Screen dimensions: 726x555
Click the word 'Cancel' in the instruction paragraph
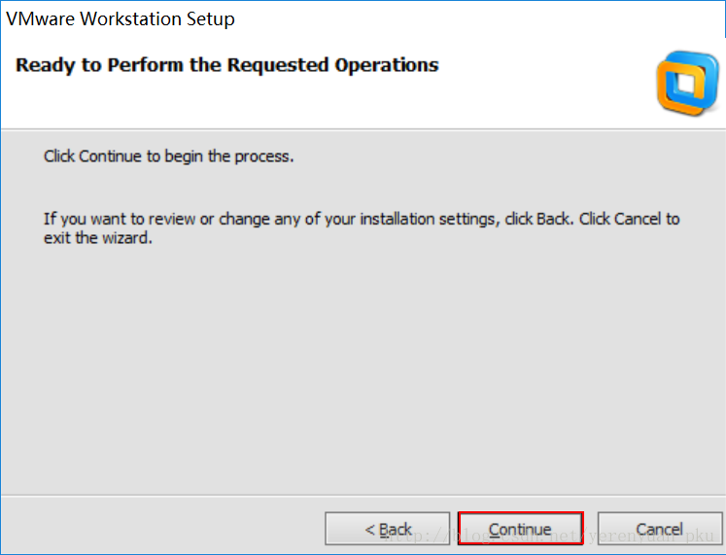point(638,219)
